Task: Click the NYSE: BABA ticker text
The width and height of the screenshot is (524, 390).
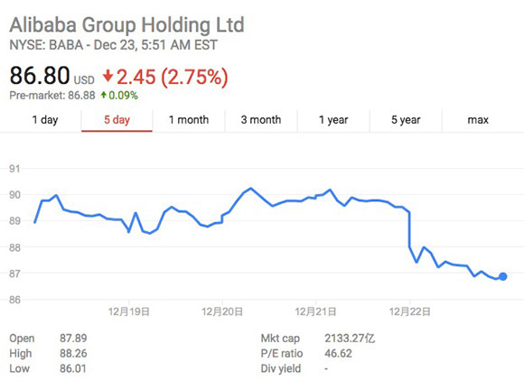Action: (x=46, y=45)
